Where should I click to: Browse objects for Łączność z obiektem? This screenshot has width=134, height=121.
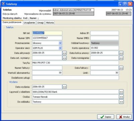pos(121,92)
